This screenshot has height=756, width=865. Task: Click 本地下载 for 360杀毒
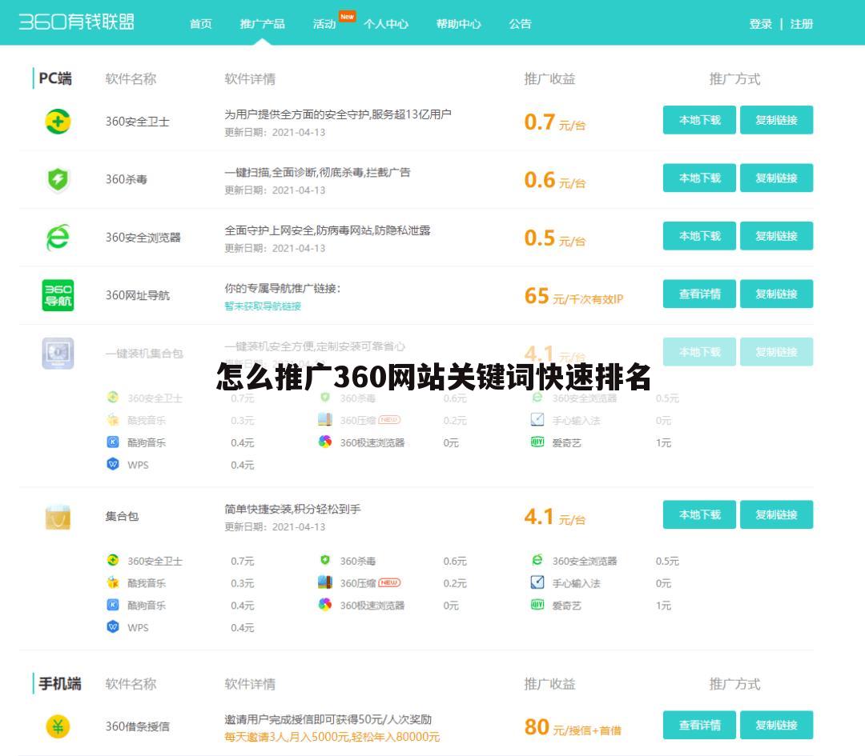[699, 178]
